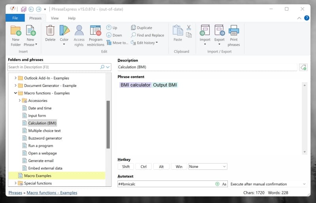Viewport: 316px width, 203px height.
Task: Move phrase Up
Action: point(112,28)
